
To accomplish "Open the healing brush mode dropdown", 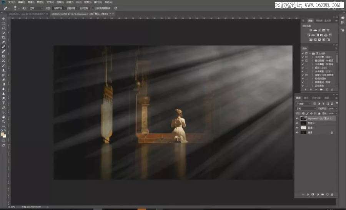I will [36, 8].
